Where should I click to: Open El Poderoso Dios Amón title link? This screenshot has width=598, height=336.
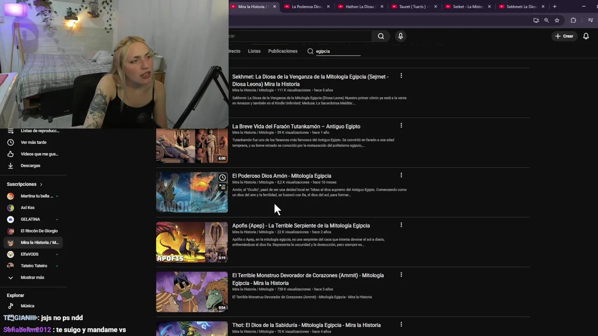coord(282,176)
